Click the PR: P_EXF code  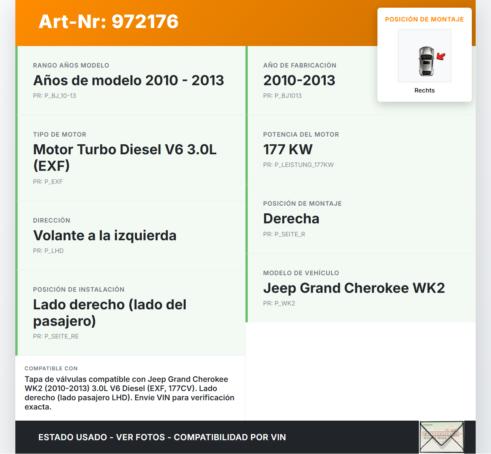(48, 182)
